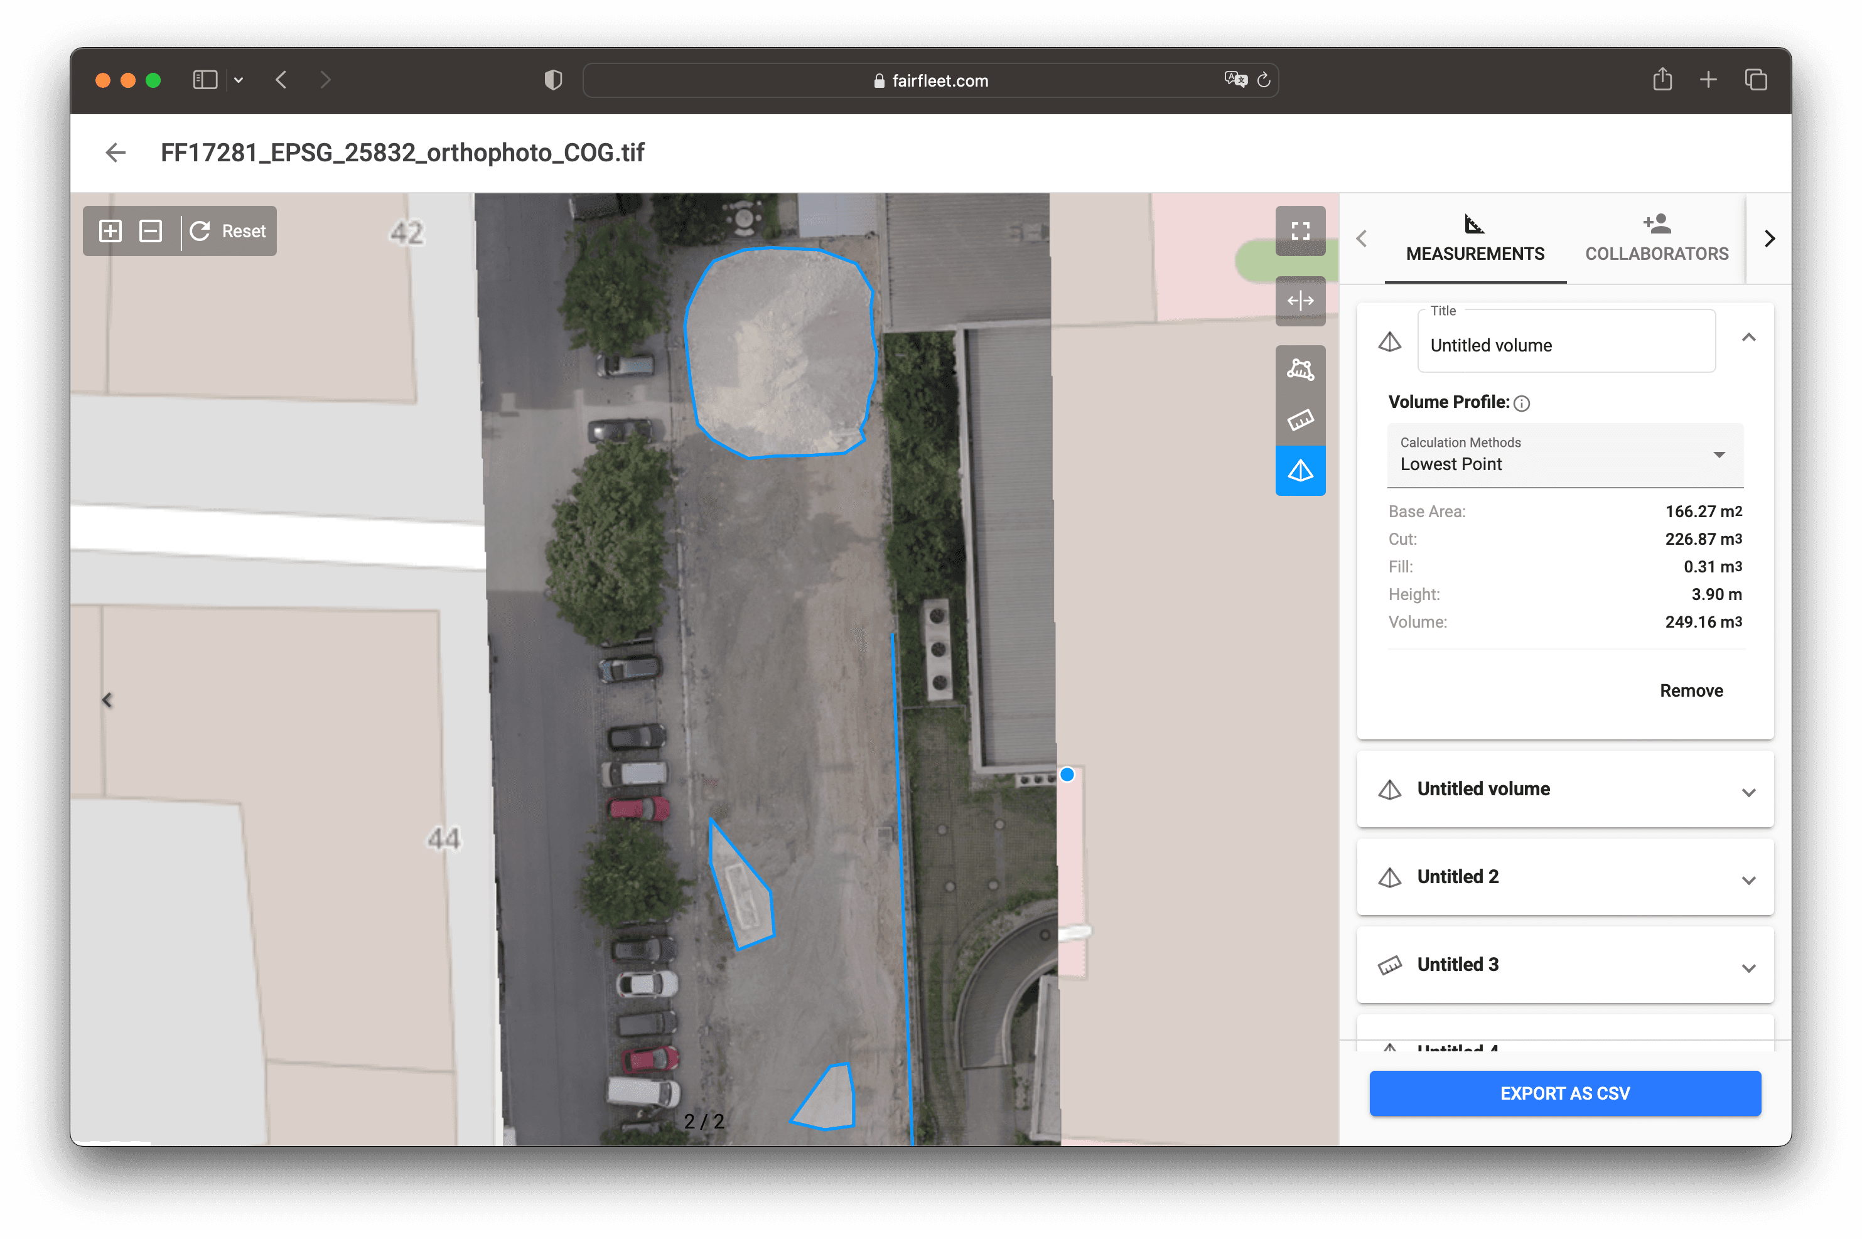The width and height of the screenshot is (1862, 1239).
Task: Click the back arrow beside the file name
Action: coord(116,153)
